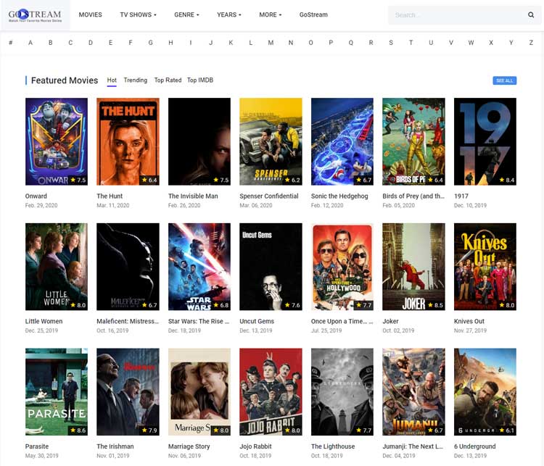This screenshot has height=466, width=544.
Task: Open Jumanji: The Next Level poster
Action: click(414, 392)
